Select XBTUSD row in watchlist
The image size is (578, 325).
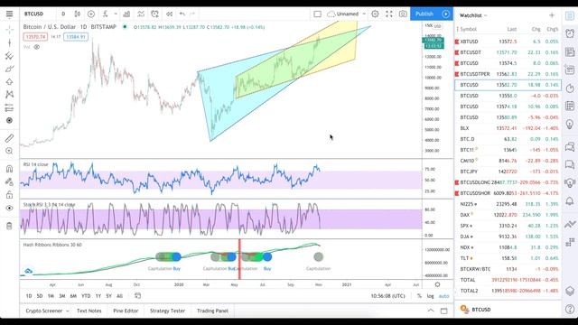[508, 42]
